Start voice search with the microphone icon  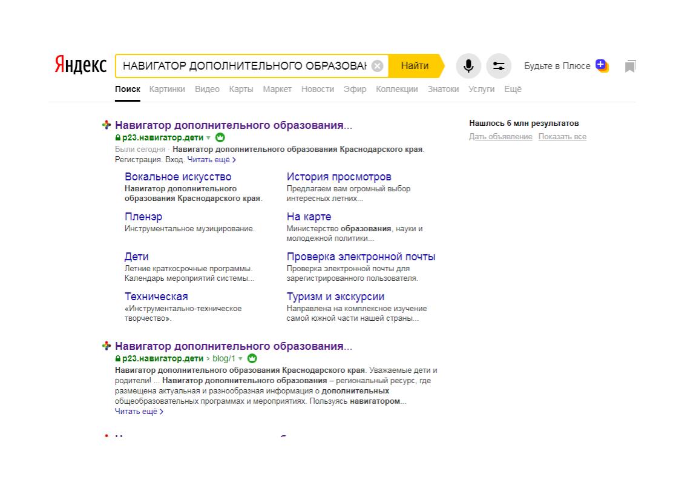(x=468, y=66)
